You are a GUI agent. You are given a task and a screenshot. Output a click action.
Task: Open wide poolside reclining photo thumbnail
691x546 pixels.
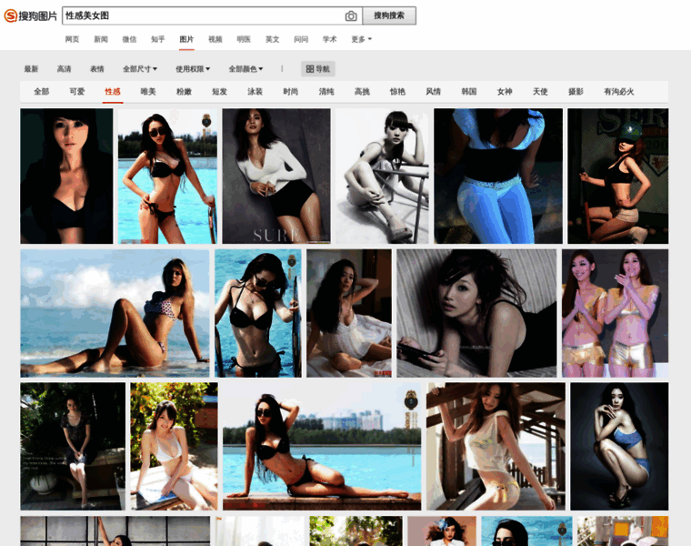point(322,446)
